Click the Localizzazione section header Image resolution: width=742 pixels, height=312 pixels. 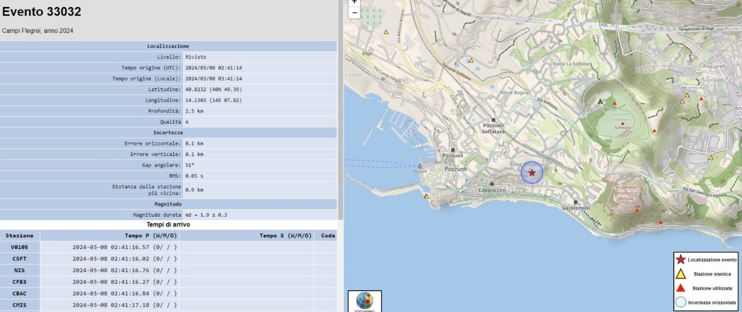coord(168,46)
